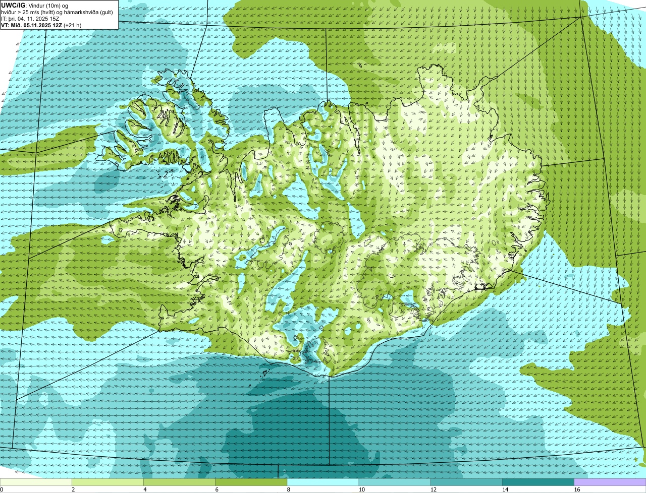Click the legend scale label '16'
This screenshot has width=646, height=493.
(577, 489)
